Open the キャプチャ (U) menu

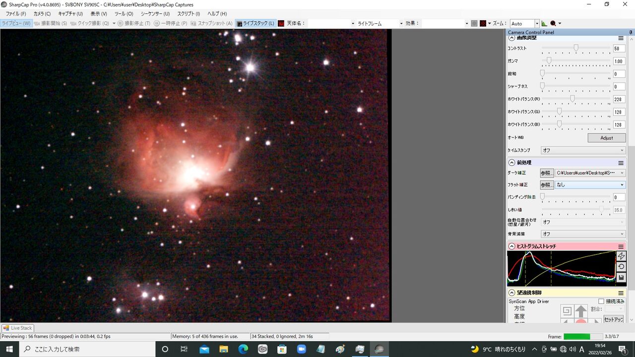[70, 14]
